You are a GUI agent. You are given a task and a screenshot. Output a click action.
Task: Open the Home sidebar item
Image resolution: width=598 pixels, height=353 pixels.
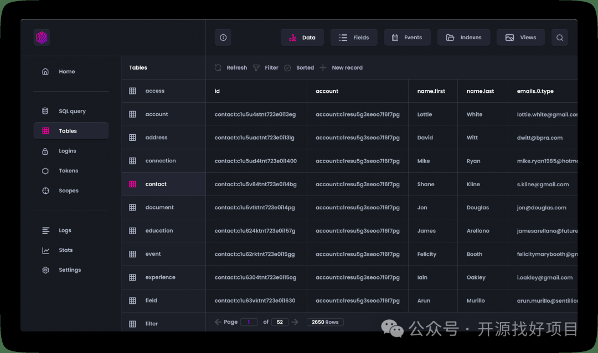[67, 71]
